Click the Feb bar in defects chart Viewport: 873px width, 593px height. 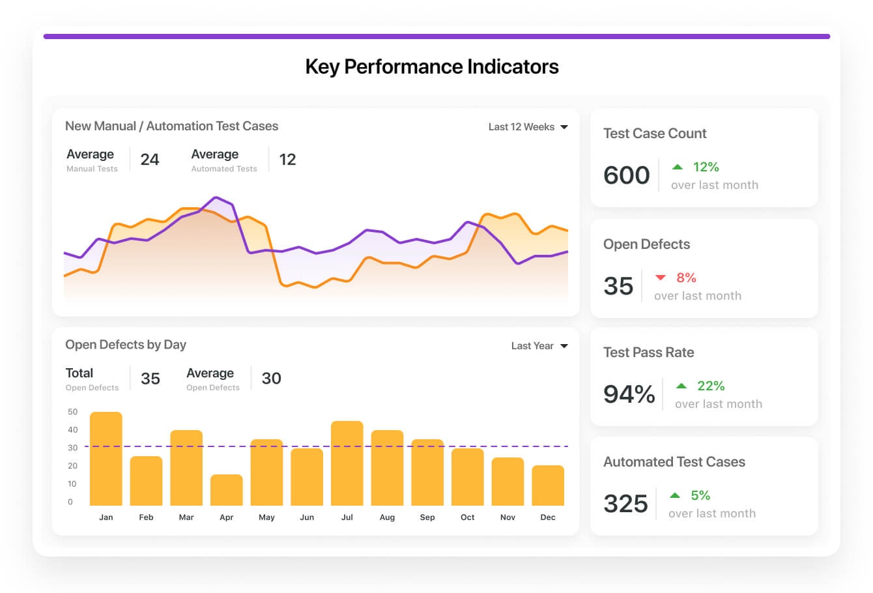(x=146, y=481)
